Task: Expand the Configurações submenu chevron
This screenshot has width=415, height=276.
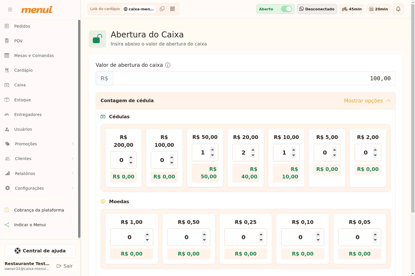Action: click(x=72, y=188)
